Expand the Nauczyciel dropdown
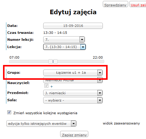Image resolution: width=146 pixels, height=139 pixels. [73, 80]
